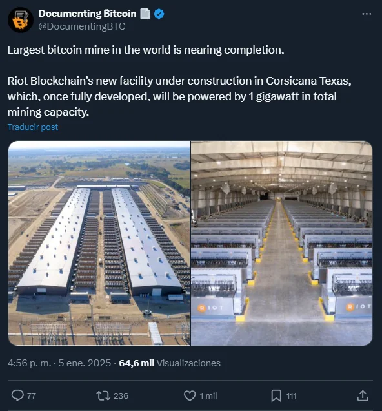Viewport: 382px width, 411px height.
Task: Click the 236 reposts count
Action: coord(121,395)
